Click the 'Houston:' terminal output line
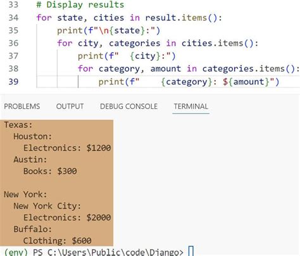This screenshot has height=256, width=300. click(33, 136)
